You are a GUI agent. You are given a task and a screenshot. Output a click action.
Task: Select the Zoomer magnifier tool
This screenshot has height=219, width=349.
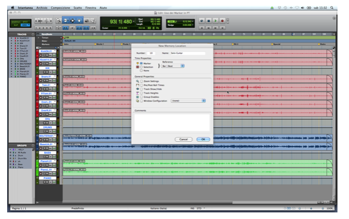(x=59, y=21)
